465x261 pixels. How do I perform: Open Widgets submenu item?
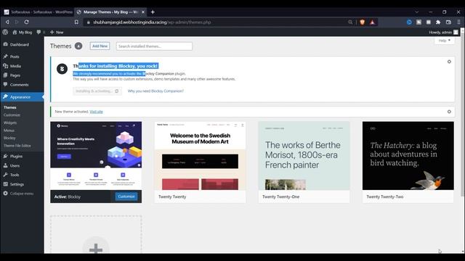[x=10, y=123]
